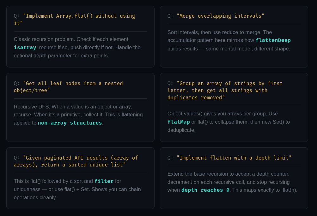
Task: Click the isArray highlighted keyword
Action: tap(25, 48)
